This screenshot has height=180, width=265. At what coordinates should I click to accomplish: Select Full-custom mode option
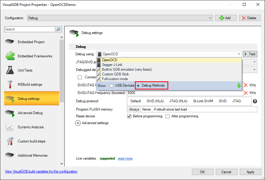169,79
